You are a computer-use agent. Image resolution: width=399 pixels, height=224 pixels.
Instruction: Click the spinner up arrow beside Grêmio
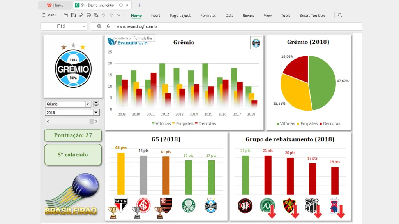pos(96,102)
